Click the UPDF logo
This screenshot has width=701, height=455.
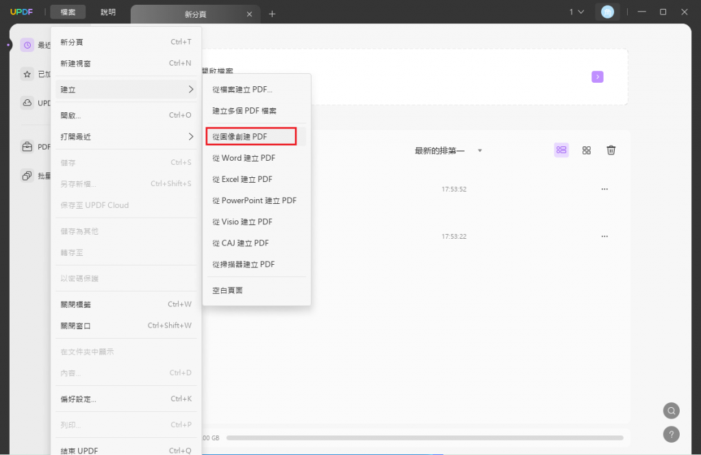pos(21,12)
